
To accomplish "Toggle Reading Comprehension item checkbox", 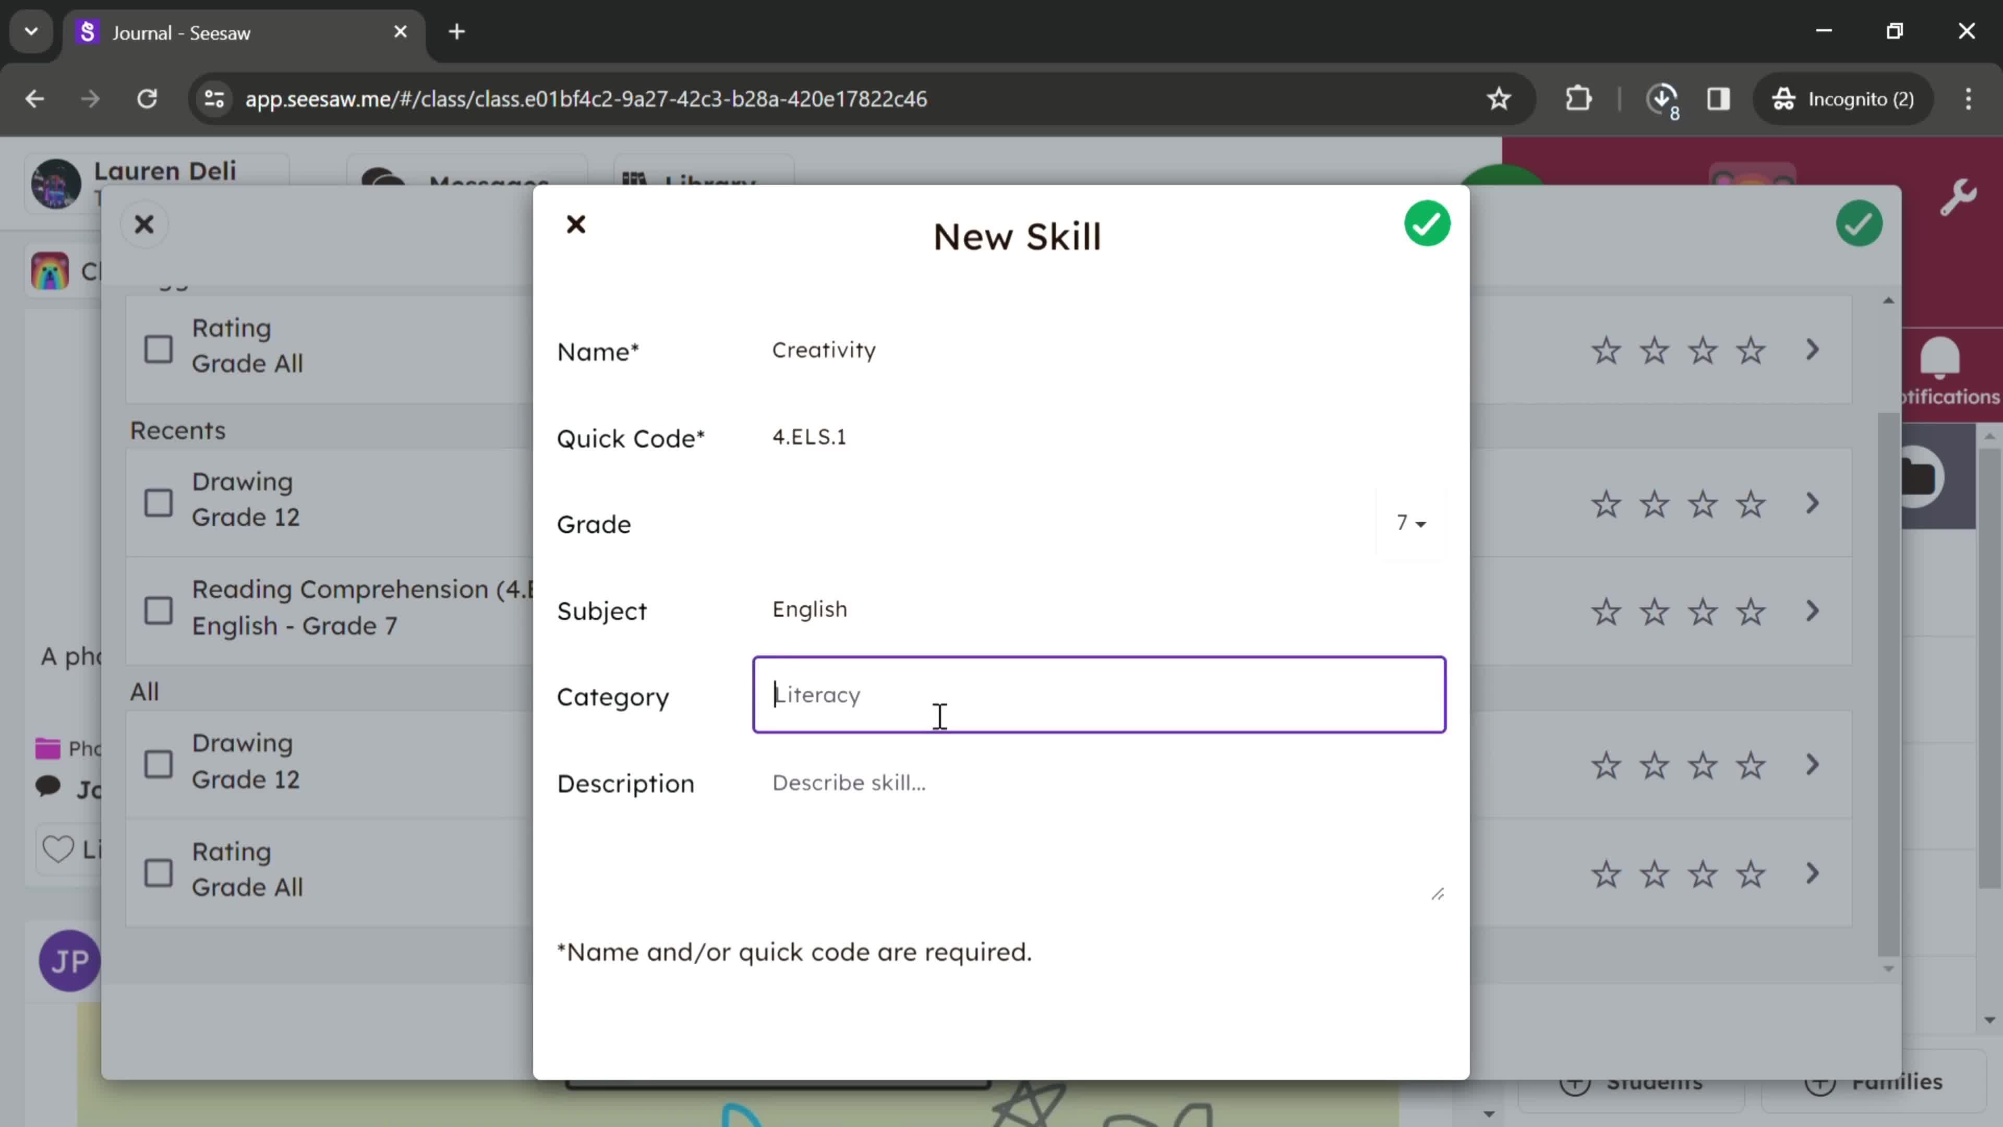I will click(x=158, y=609).
